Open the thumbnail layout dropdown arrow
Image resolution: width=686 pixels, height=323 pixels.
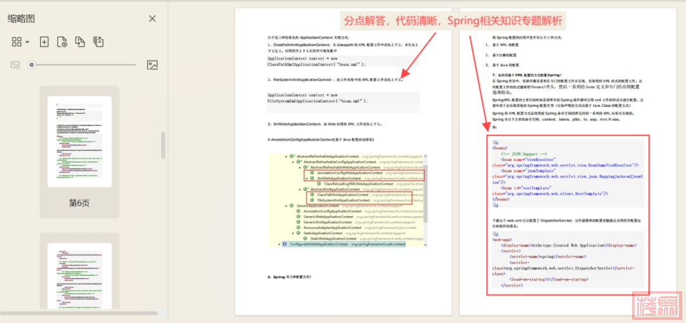pos(27,43)
